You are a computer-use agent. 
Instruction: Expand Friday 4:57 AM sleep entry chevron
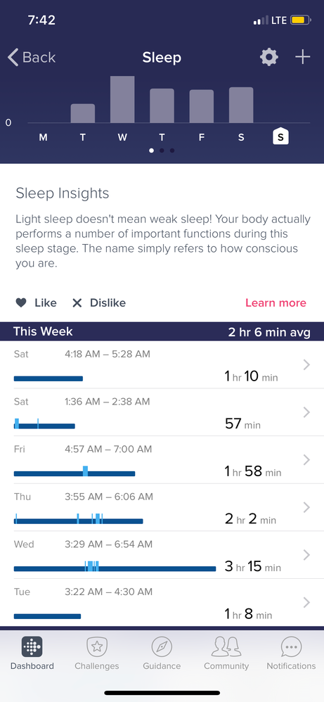pyautogui.click(x=306, y=460)
